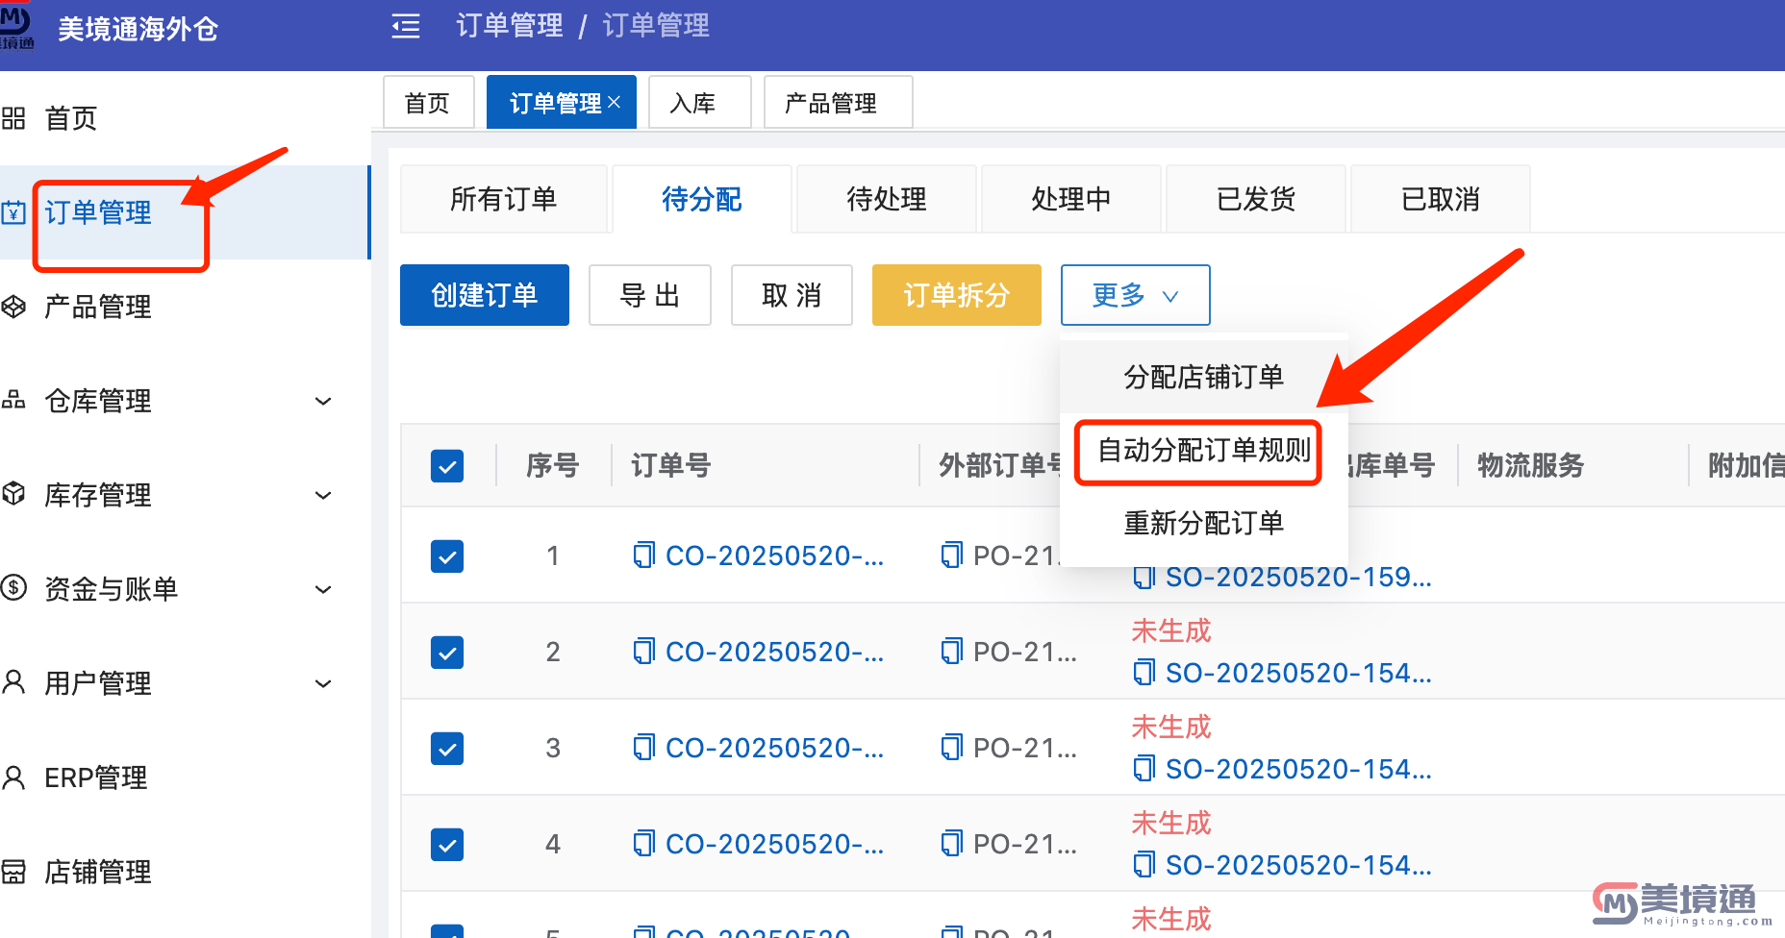Choose 自动分配订单规则 menu option
The height and width of the screenshot is (938, 1785).
pos(1203,450)
